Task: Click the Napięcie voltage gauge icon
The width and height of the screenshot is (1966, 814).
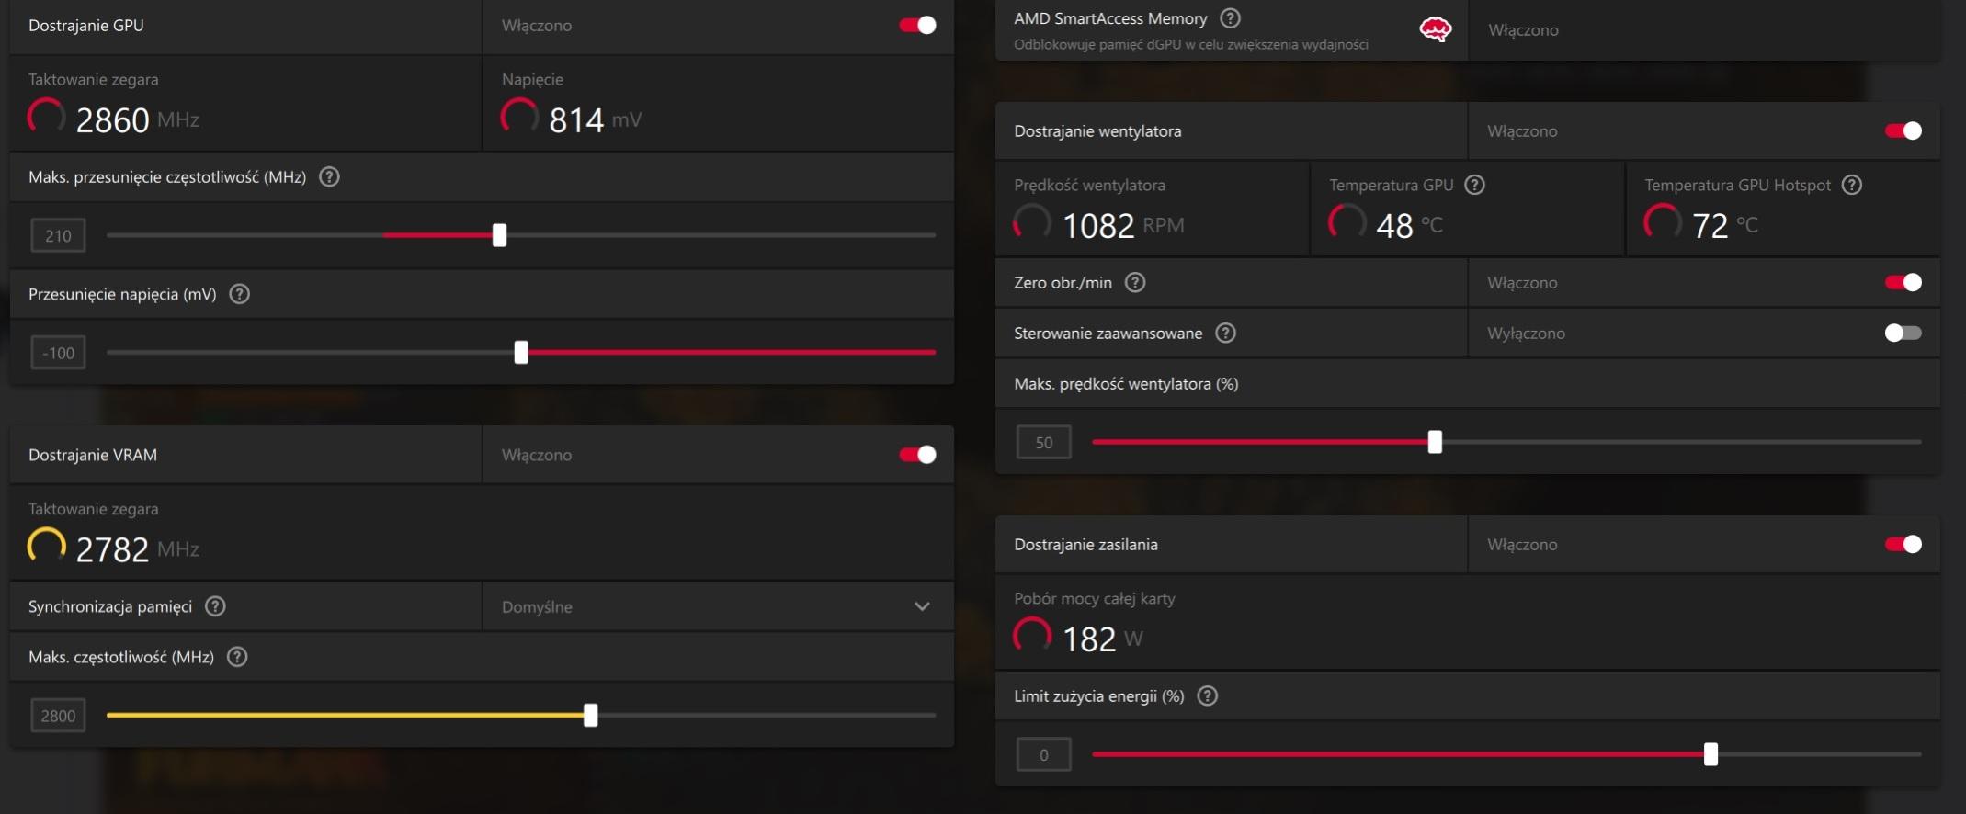Action: (x=519, y=118)
